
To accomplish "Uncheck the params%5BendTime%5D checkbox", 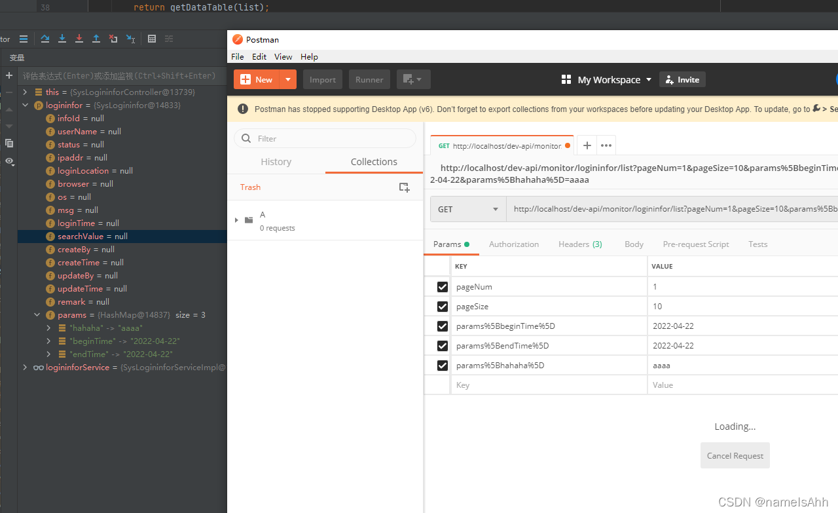I will [x=443, y=346].
